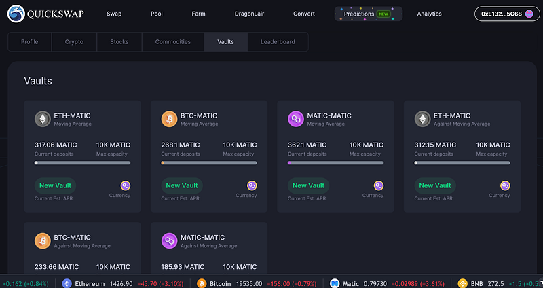Click the green NEW badge next to Predictions
The height and width of the screenshot is (288, 543).
point(383,14)
